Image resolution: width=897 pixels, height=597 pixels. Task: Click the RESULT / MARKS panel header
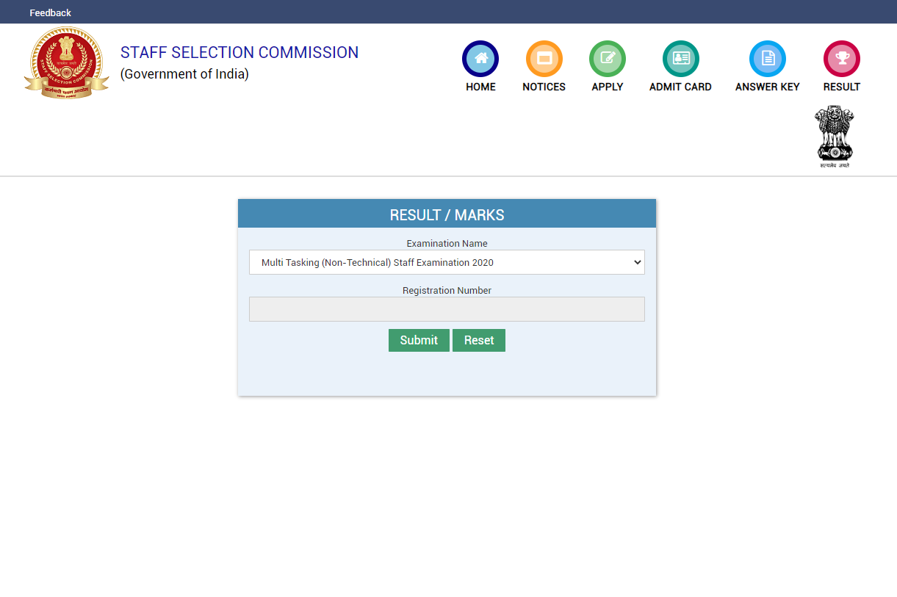click(x=447, y=214)
